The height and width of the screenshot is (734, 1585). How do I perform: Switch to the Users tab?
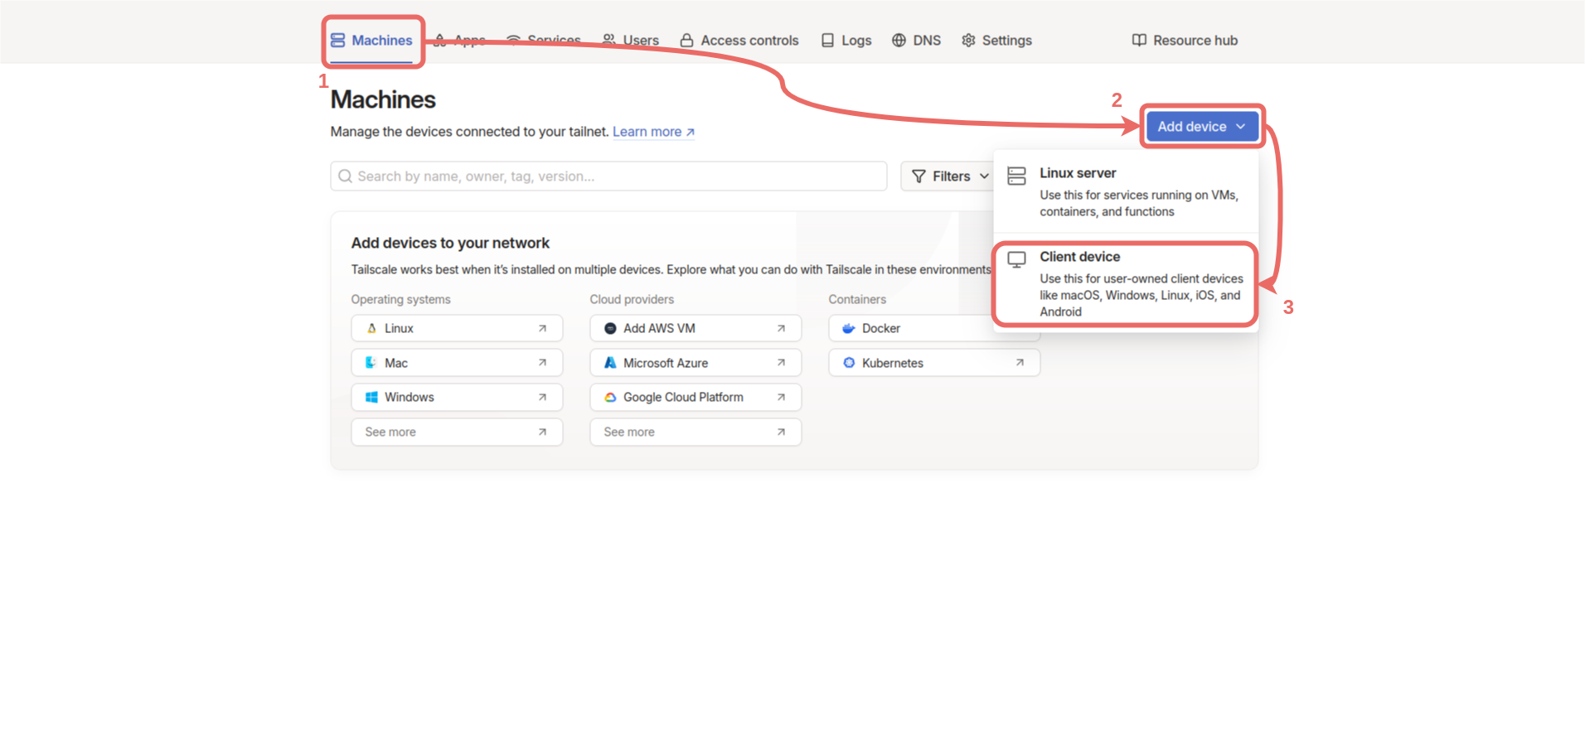coord(631,41)
